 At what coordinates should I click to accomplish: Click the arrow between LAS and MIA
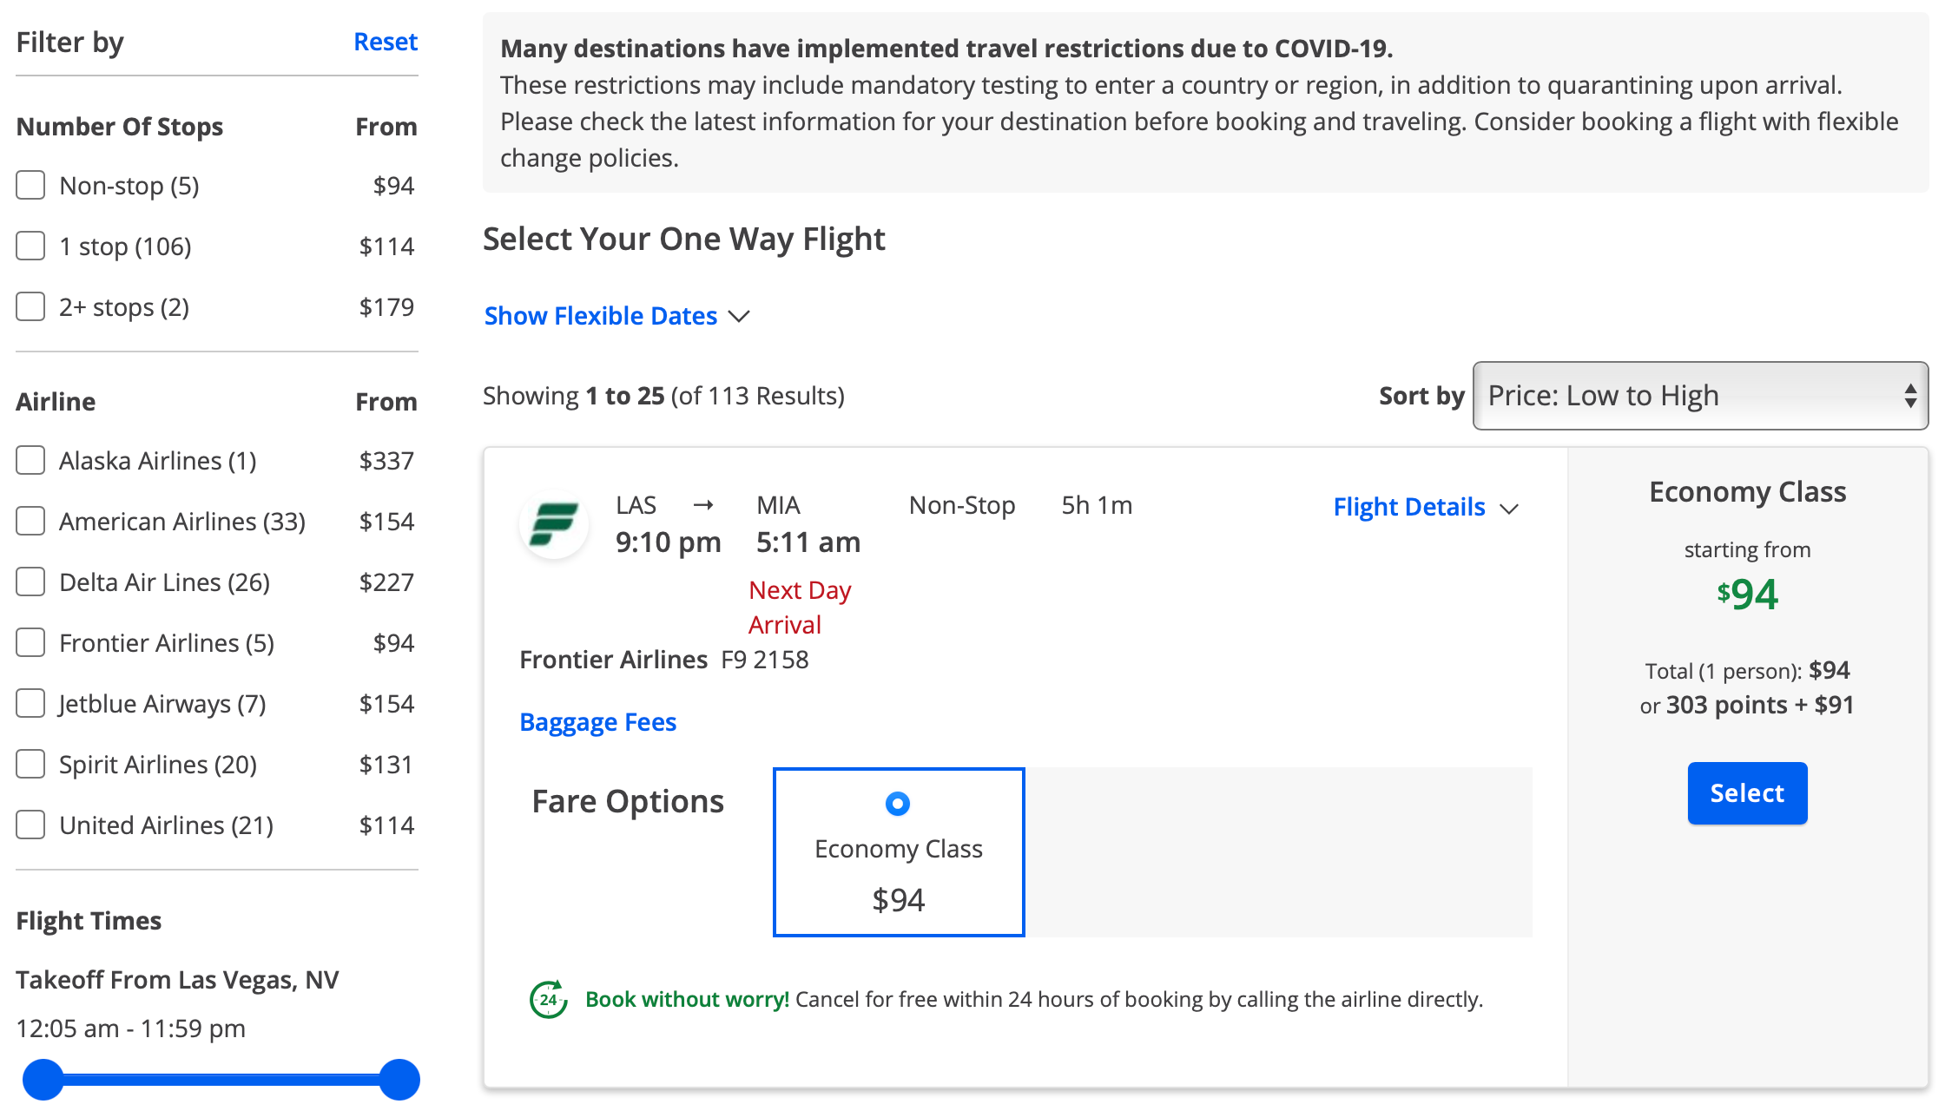[705, 504]
